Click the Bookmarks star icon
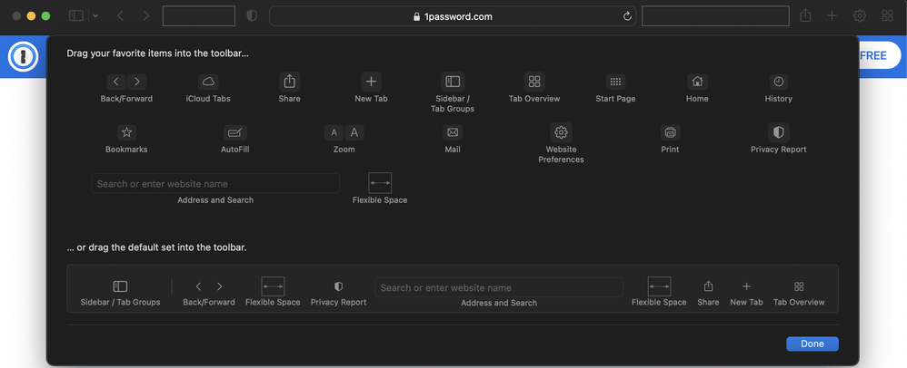The image size is (907, 368). tap(126, 132)
